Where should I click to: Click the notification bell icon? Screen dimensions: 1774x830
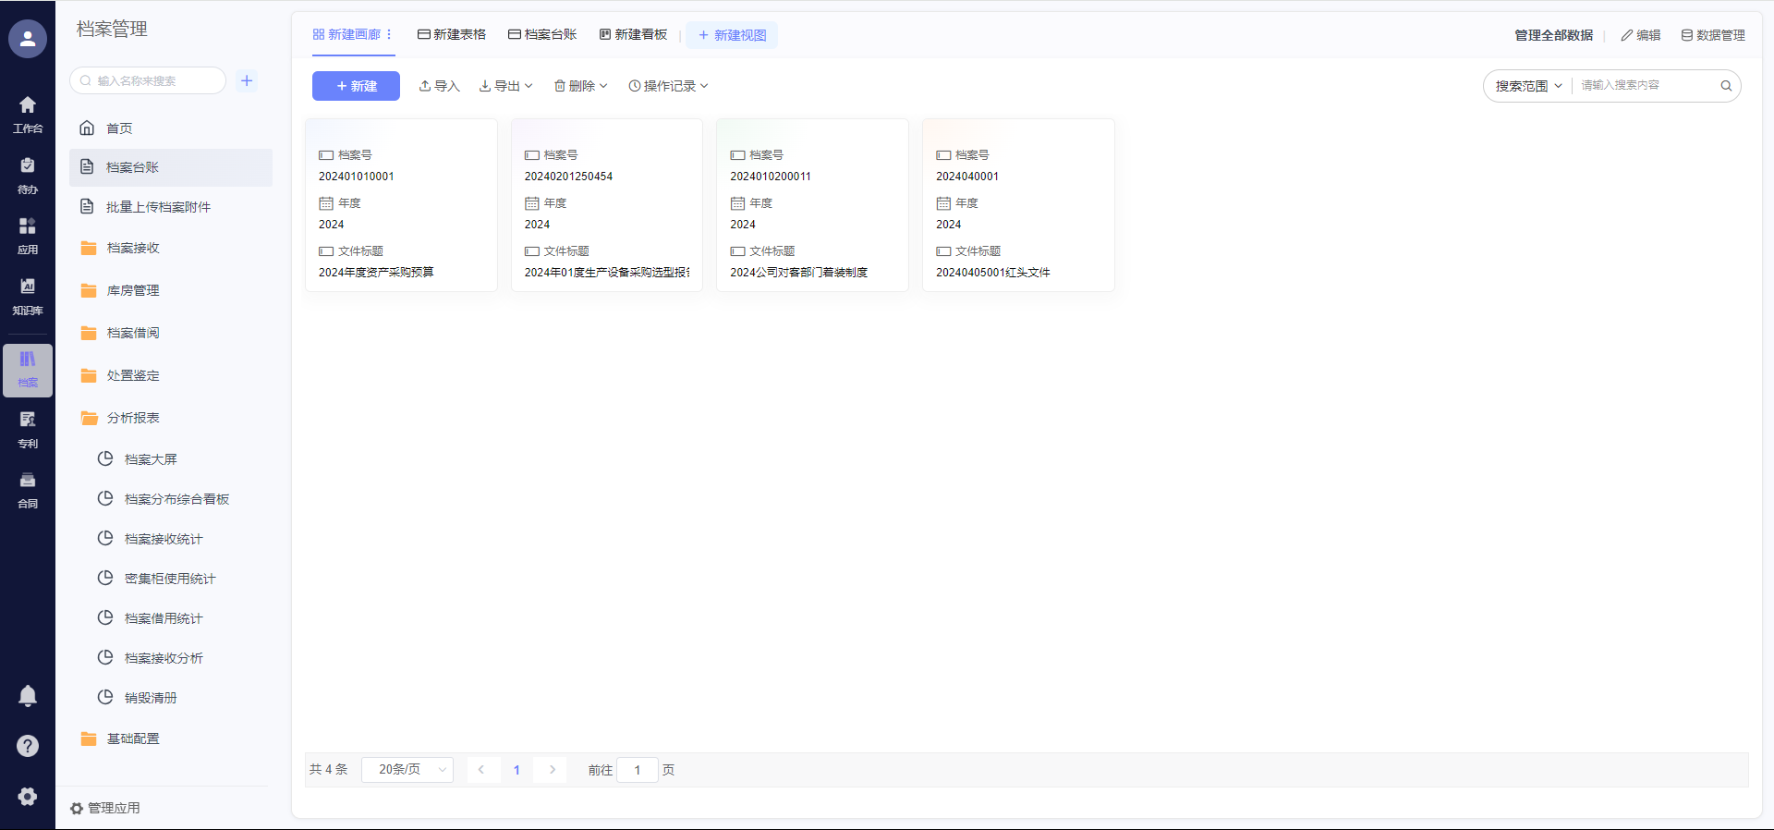[x=28, y=696]
